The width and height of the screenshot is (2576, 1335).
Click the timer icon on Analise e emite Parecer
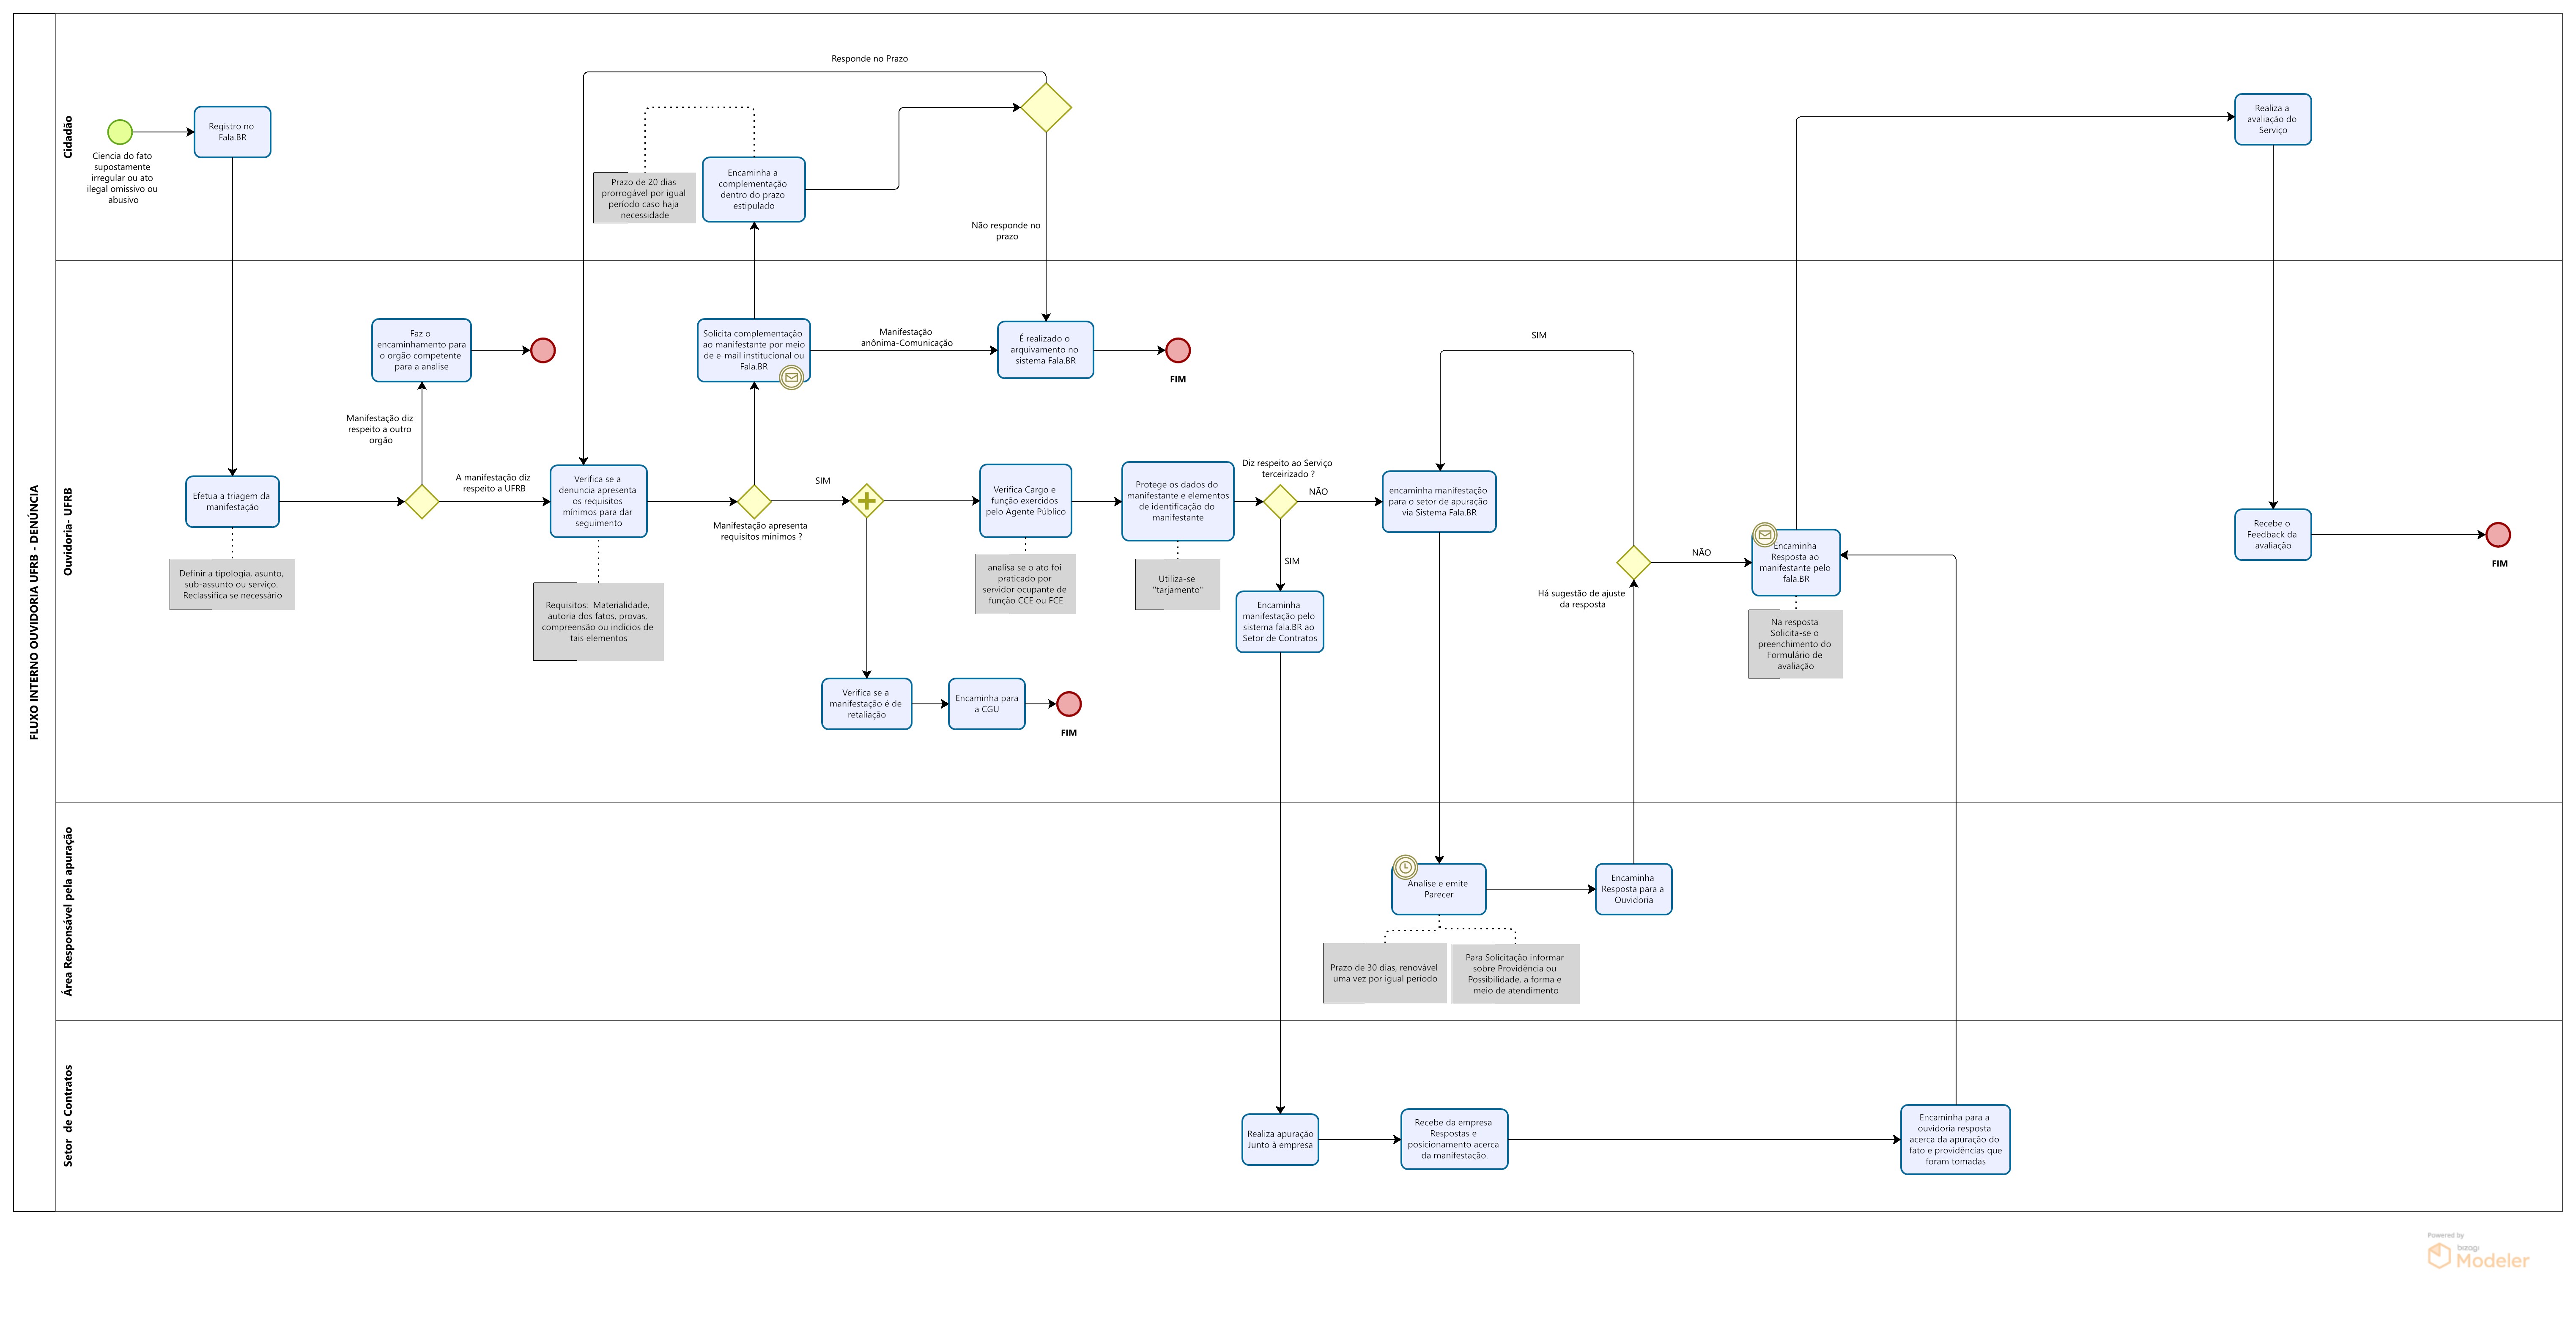click(1406, 867)
